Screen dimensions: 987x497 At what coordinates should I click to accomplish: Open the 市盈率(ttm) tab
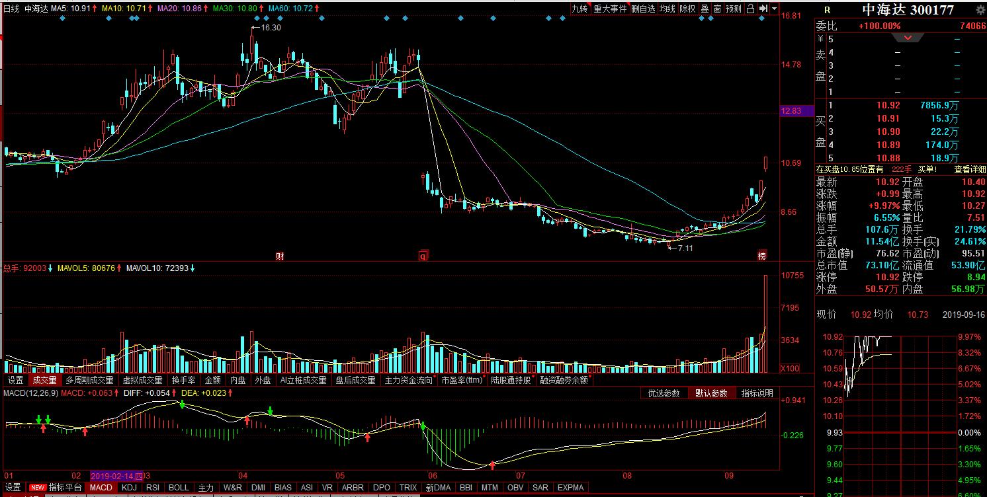[x=462, y=380]
